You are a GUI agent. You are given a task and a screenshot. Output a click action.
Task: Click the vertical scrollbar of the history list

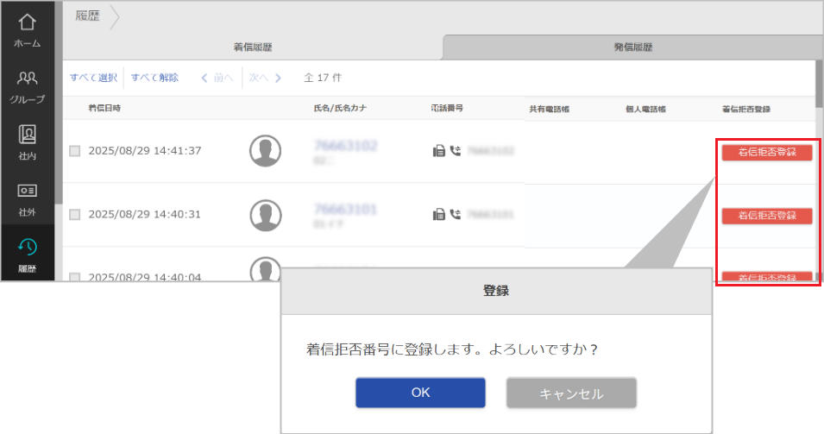pyautogui.click(x=820, y=84)
